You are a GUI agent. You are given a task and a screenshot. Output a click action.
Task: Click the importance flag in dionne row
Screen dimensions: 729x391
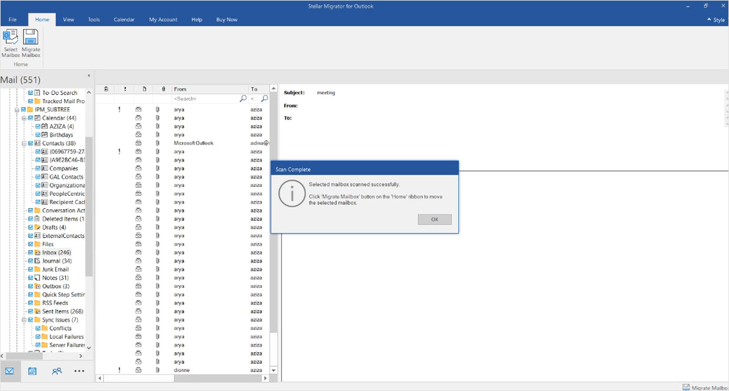coord(120,370)
